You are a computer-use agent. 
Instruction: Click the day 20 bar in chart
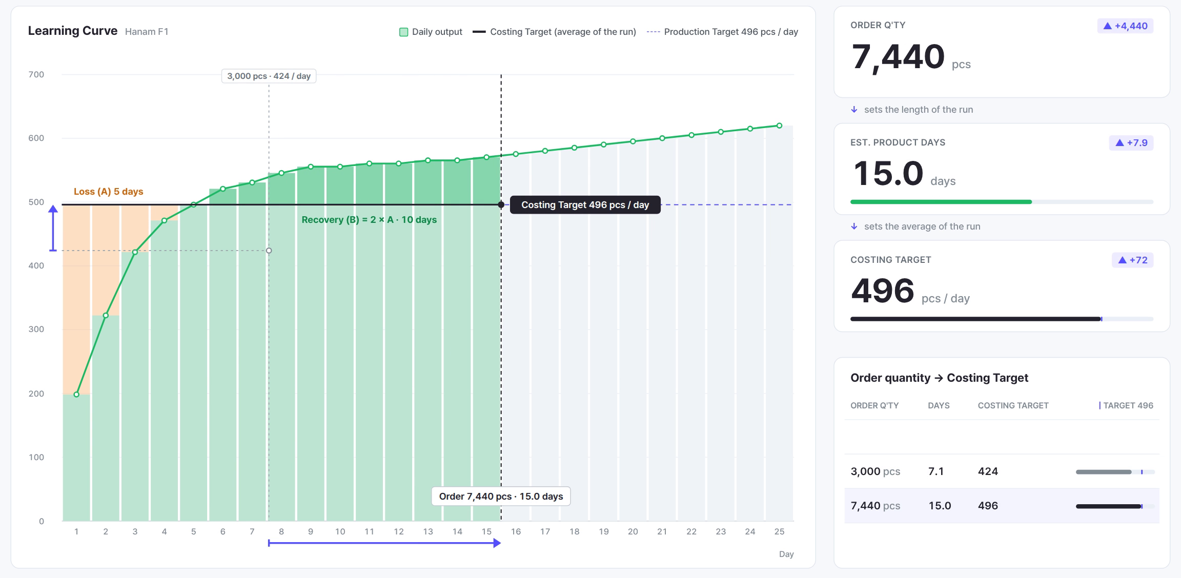coord(633,331)
